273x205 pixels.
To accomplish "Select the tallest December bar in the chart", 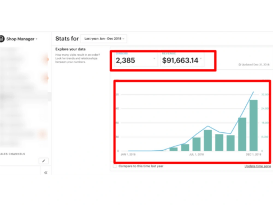I will point(254,125).
